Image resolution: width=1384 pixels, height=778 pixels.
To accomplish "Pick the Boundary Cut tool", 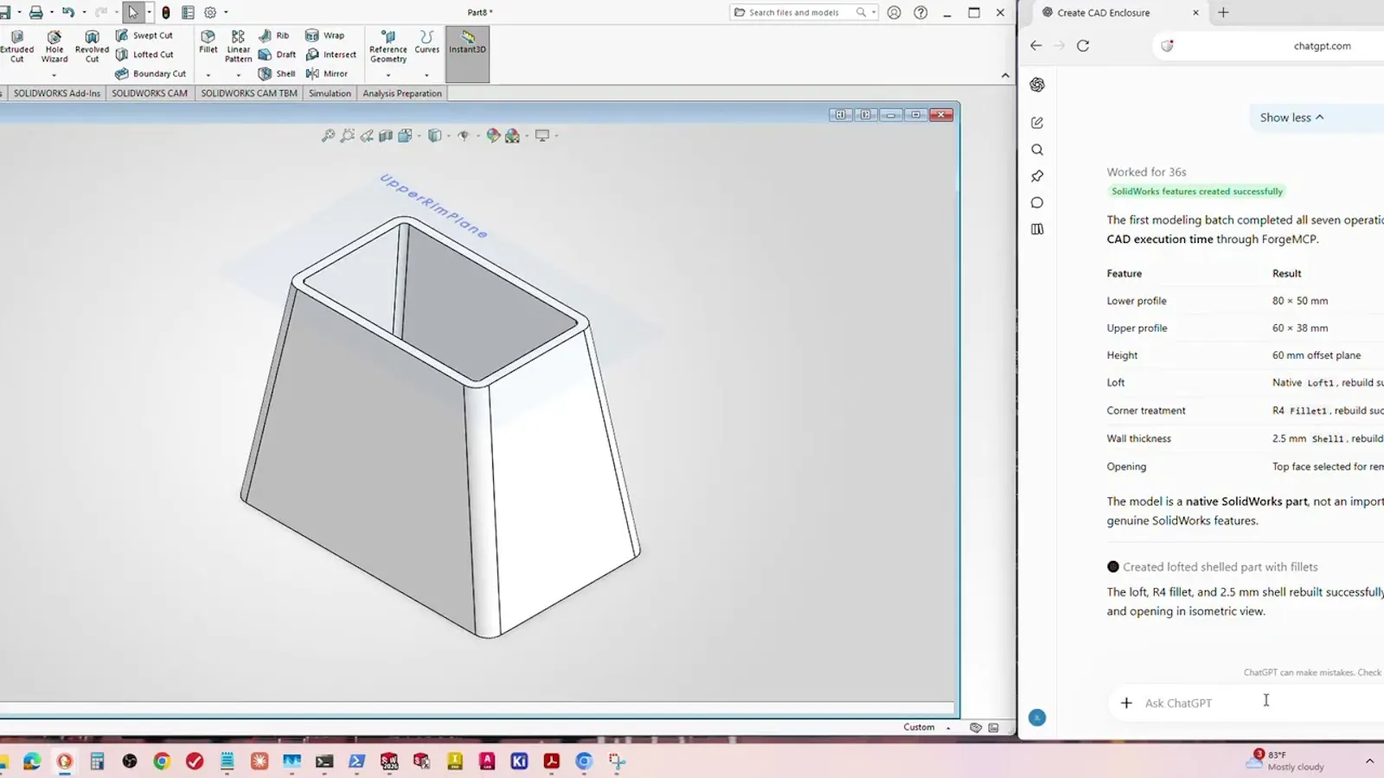I will [x=151, y=73].
